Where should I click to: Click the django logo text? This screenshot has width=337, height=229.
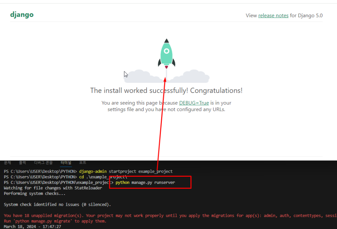point(22,15)
